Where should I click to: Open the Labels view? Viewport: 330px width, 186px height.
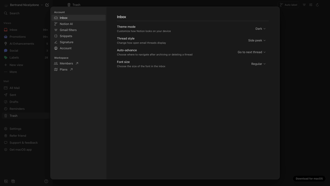(25, 57)
